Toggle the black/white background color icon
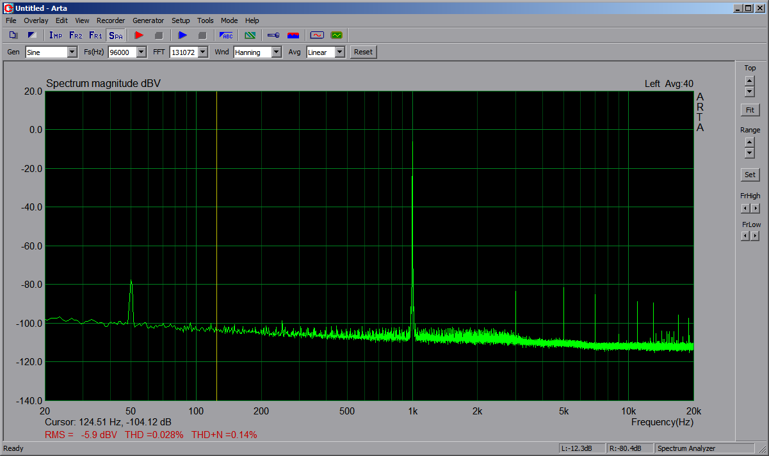Image resolution: width=769 pixels, height=456 pixels. 32,35
